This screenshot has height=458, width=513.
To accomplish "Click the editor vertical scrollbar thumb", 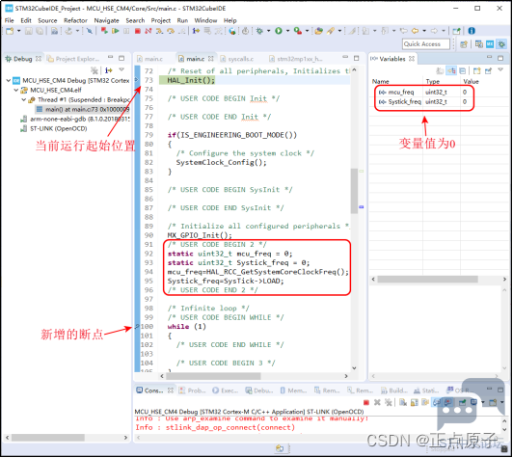I will (354, 191).
